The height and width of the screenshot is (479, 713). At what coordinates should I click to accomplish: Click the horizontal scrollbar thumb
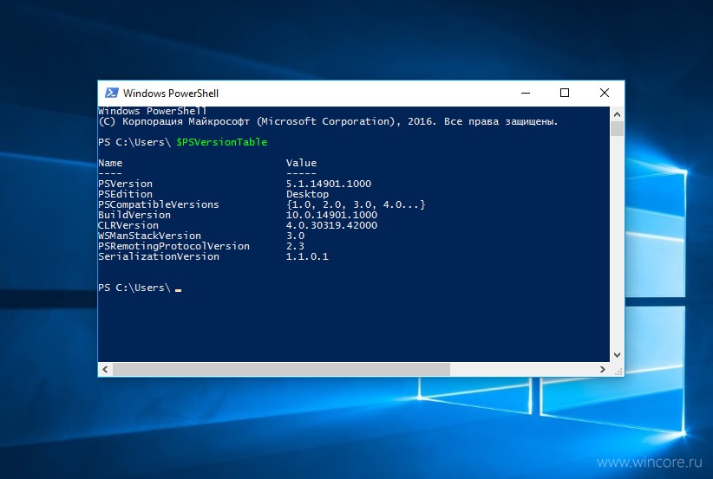(x=282, y=369)
